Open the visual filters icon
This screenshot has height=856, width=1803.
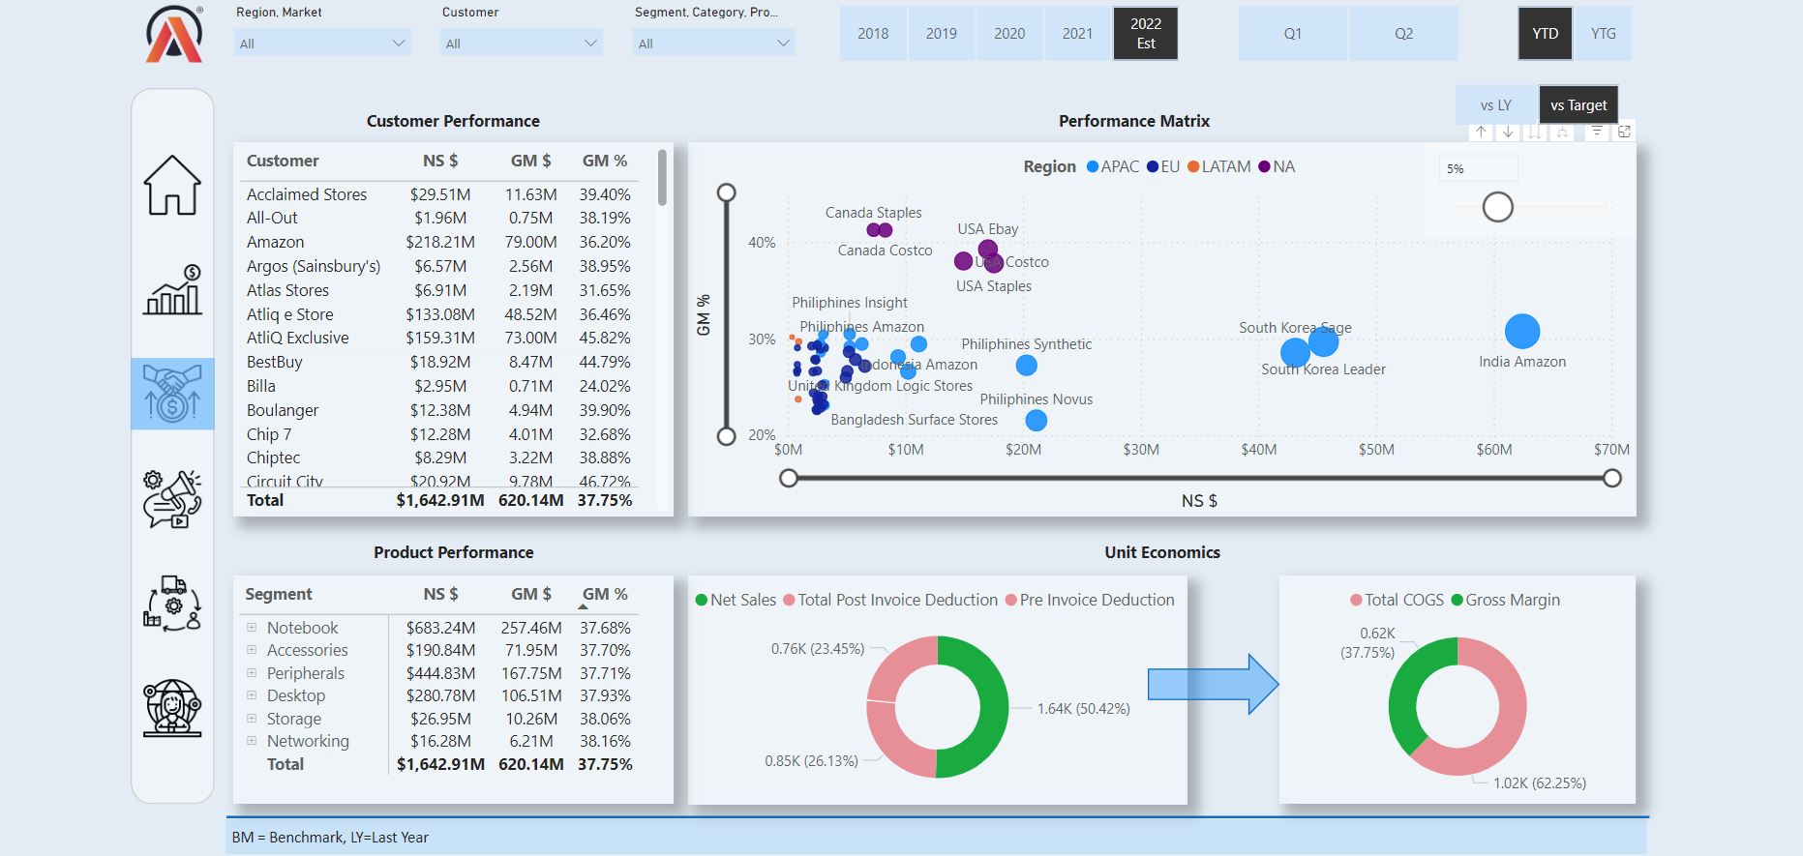(x=1597, y=132)
